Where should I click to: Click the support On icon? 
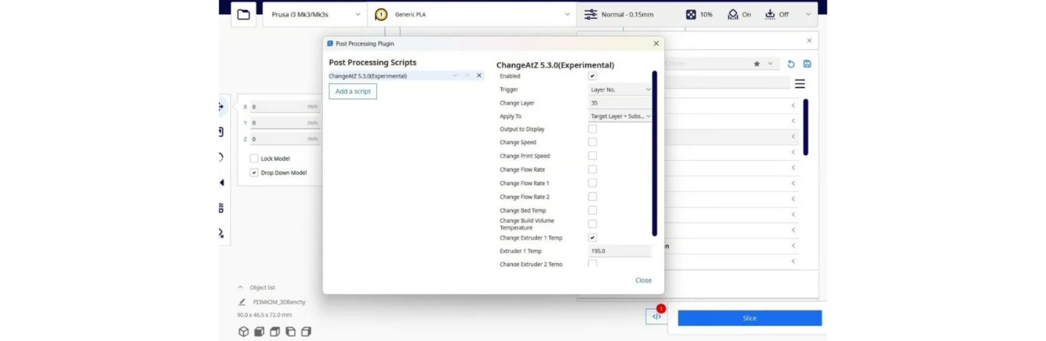click(733, 14)
